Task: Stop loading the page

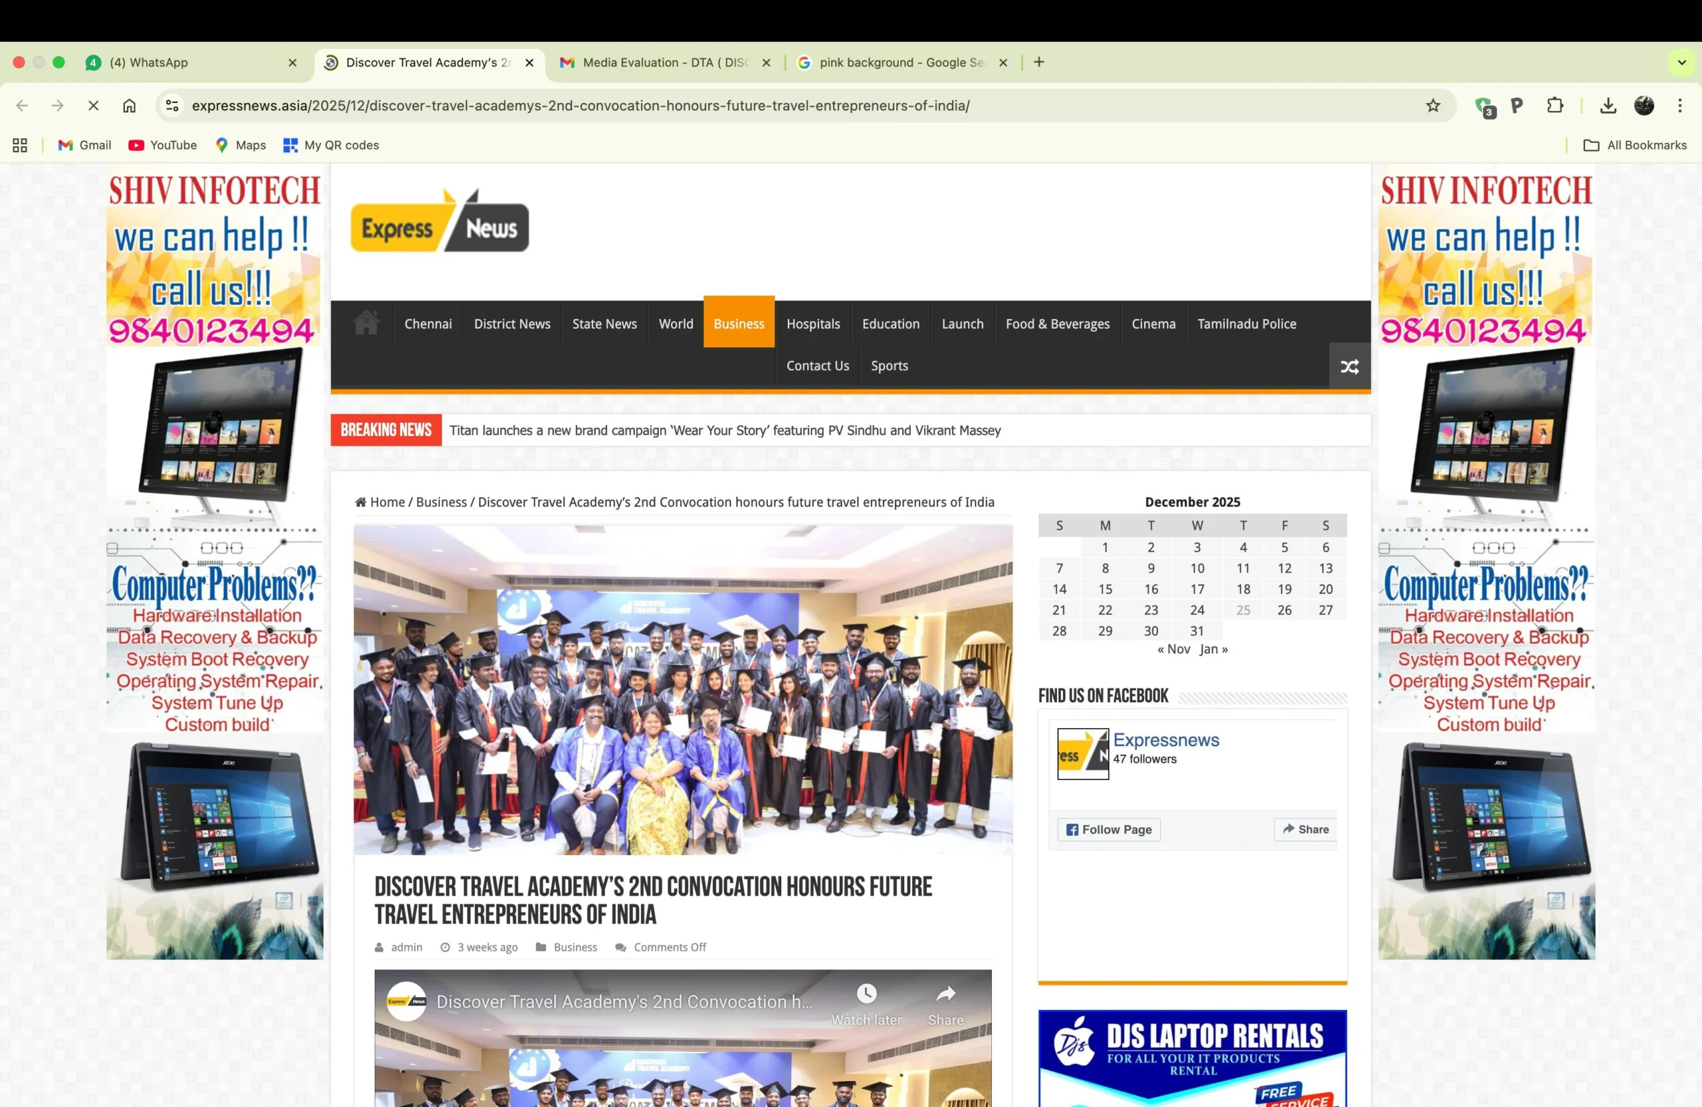Action: (x=93, y=106)
